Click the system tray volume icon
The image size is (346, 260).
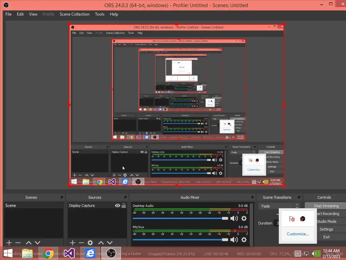[315, 254]
